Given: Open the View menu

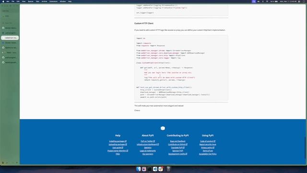Looking at the screenshot, I should 24,1.
